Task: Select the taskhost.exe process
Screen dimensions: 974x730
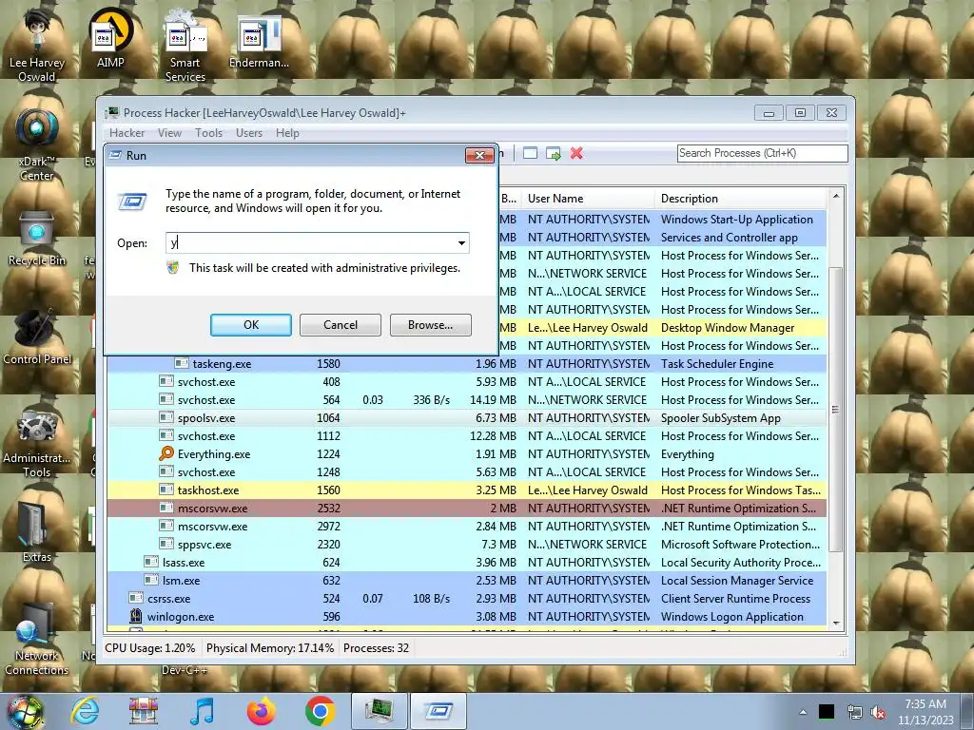Action: point(466,490)
